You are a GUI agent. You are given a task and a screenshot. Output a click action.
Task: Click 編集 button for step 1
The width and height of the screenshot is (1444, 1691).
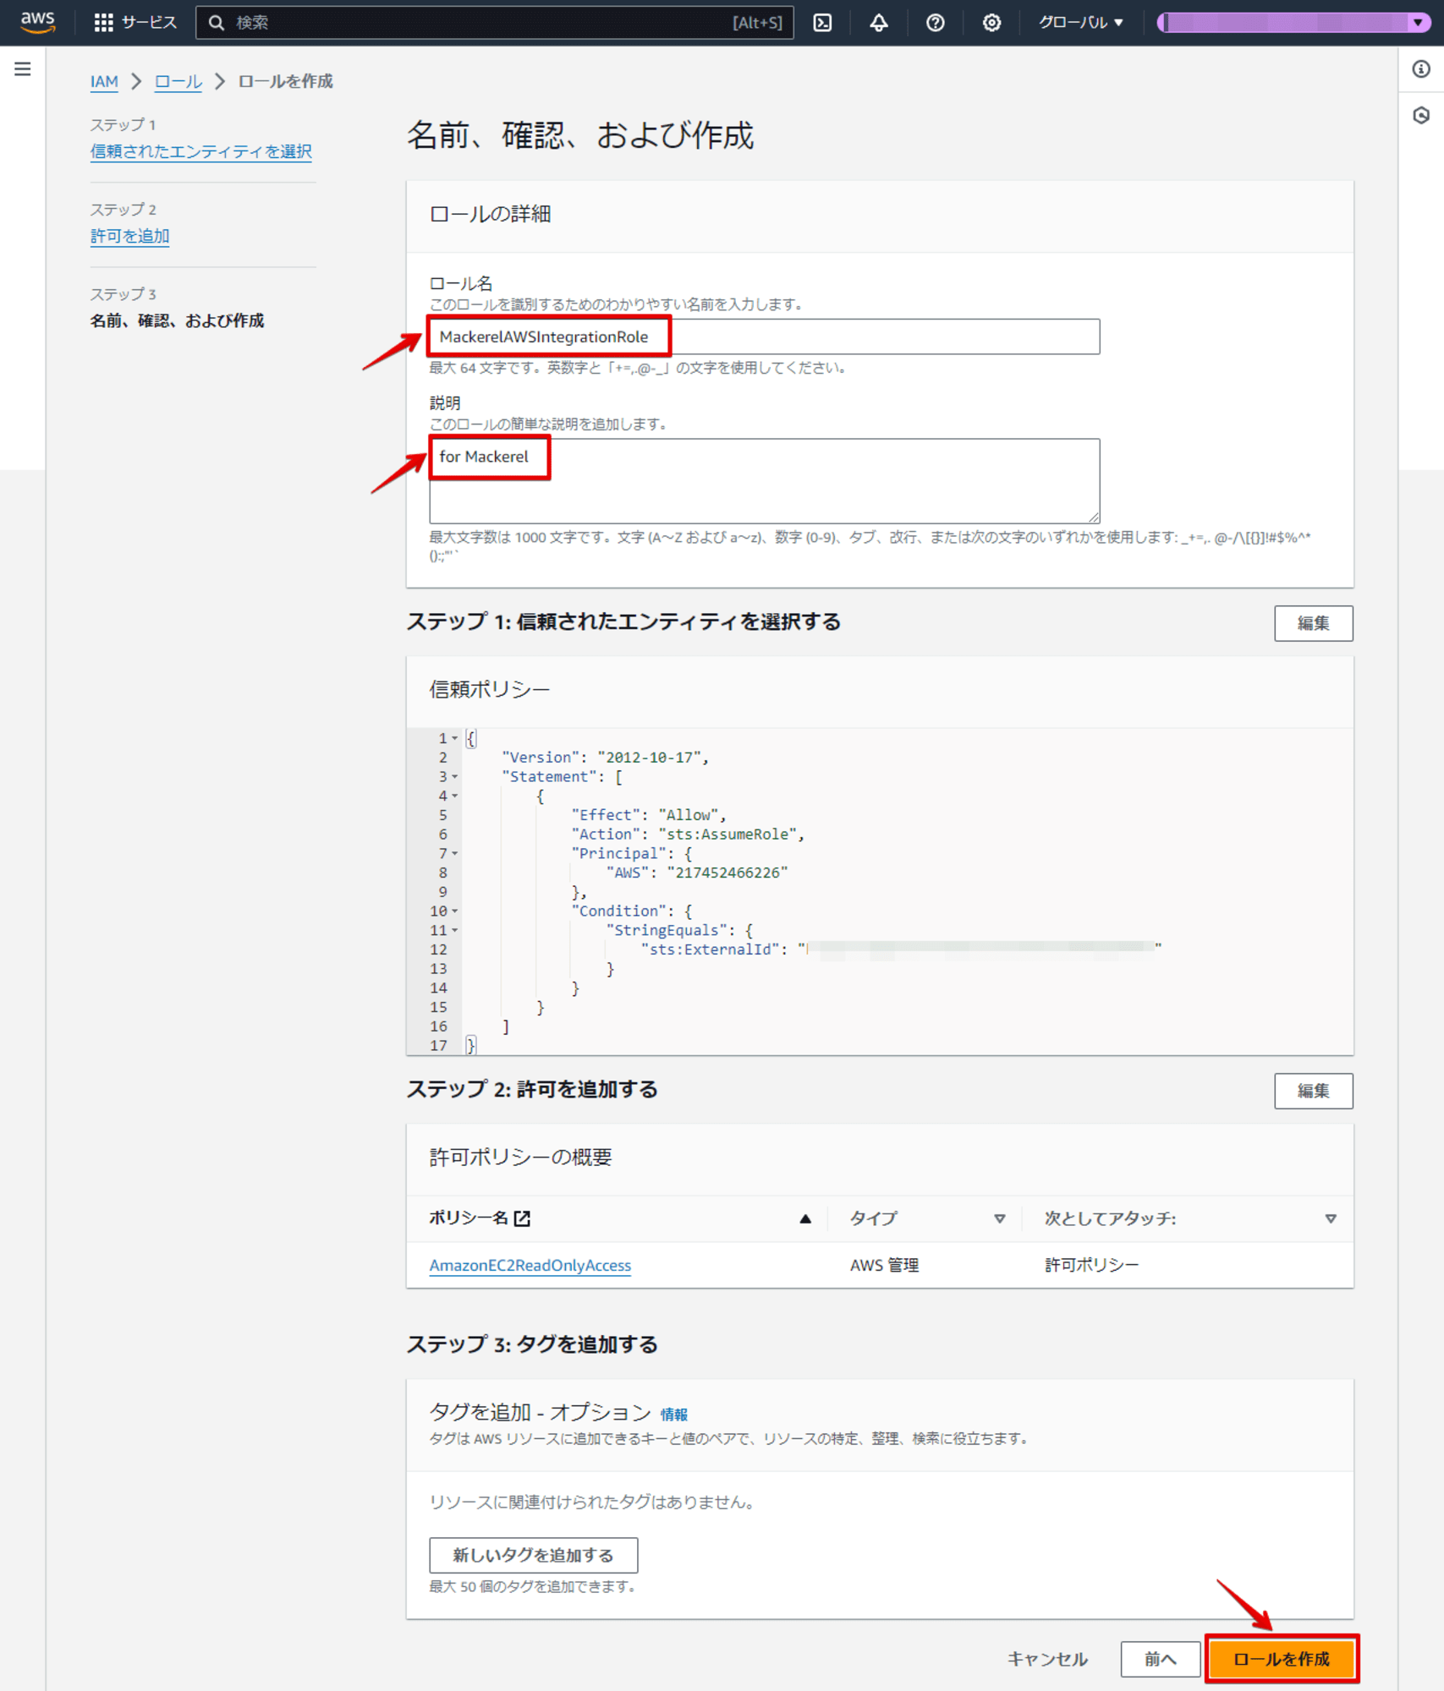tap(1314, 623)
